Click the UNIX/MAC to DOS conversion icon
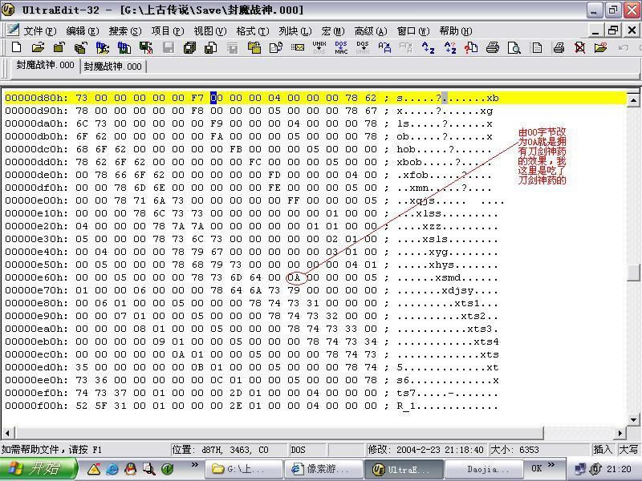Image resolution: width=642 pixels, height=481 pixels. click(x=319, y=48)
